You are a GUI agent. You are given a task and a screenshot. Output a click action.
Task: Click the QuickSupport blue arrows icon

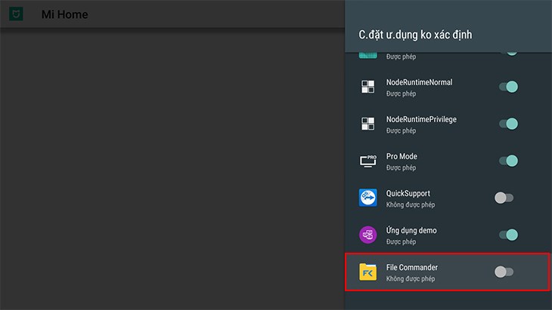click(367, 198)
